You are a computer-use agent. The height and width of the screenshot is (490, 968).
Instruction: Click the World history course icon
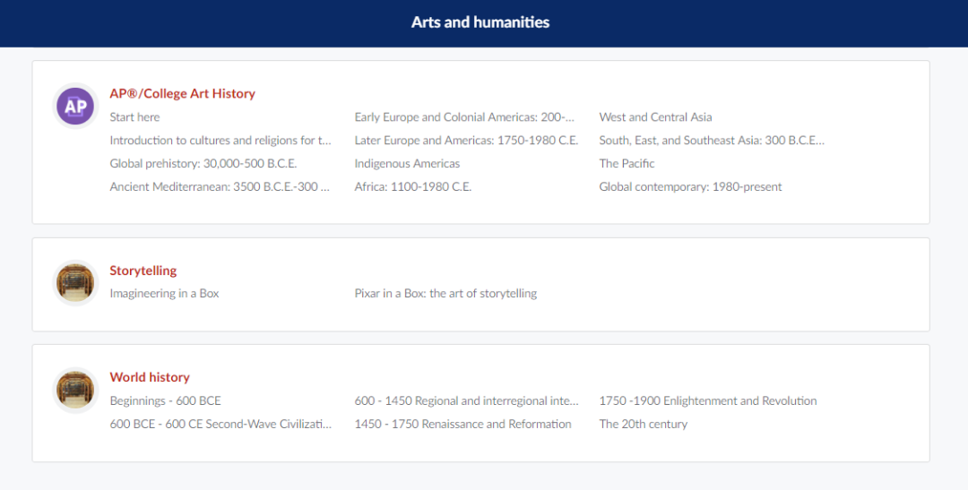[75, 390]
